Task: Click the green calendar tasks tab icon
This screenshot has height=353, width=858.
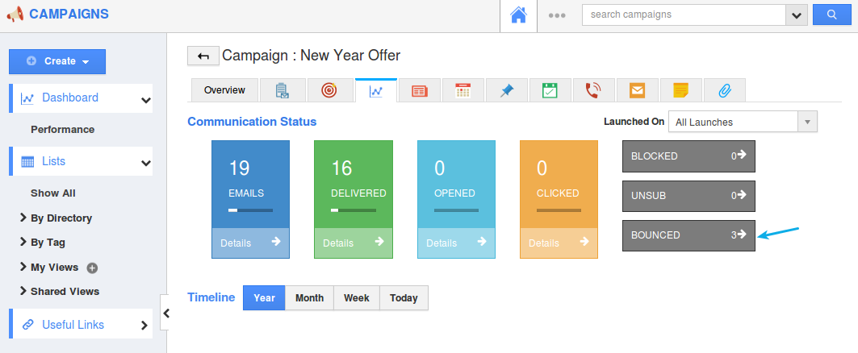Action: (550, 90)
